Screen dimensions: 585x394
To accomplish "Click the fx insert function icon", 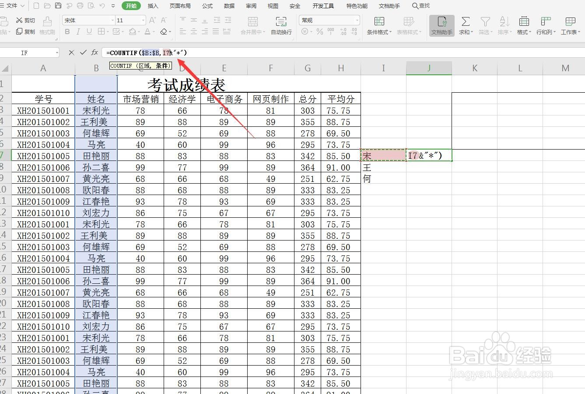I will coord(94,52).
